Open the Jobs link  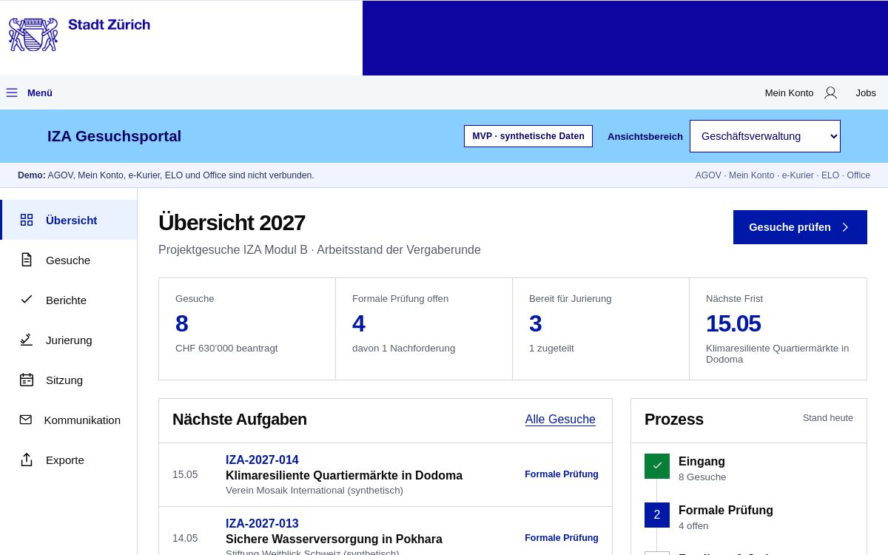click(x=866, y=92)
